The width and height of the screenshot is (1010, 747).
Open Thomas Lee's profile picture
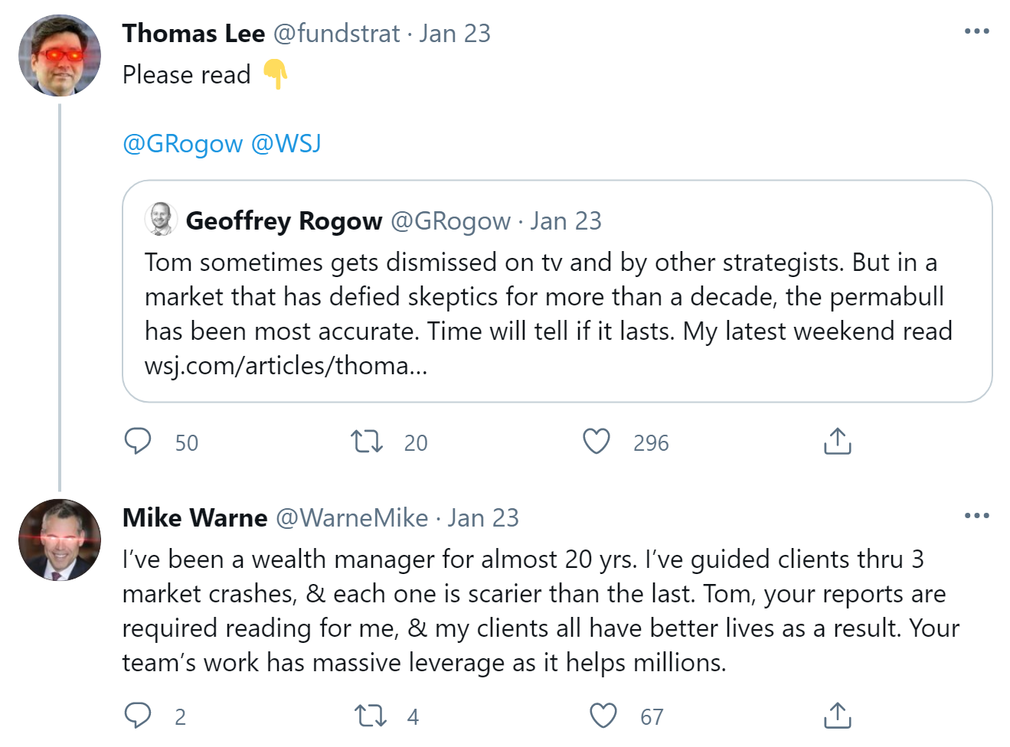(60, 55)
